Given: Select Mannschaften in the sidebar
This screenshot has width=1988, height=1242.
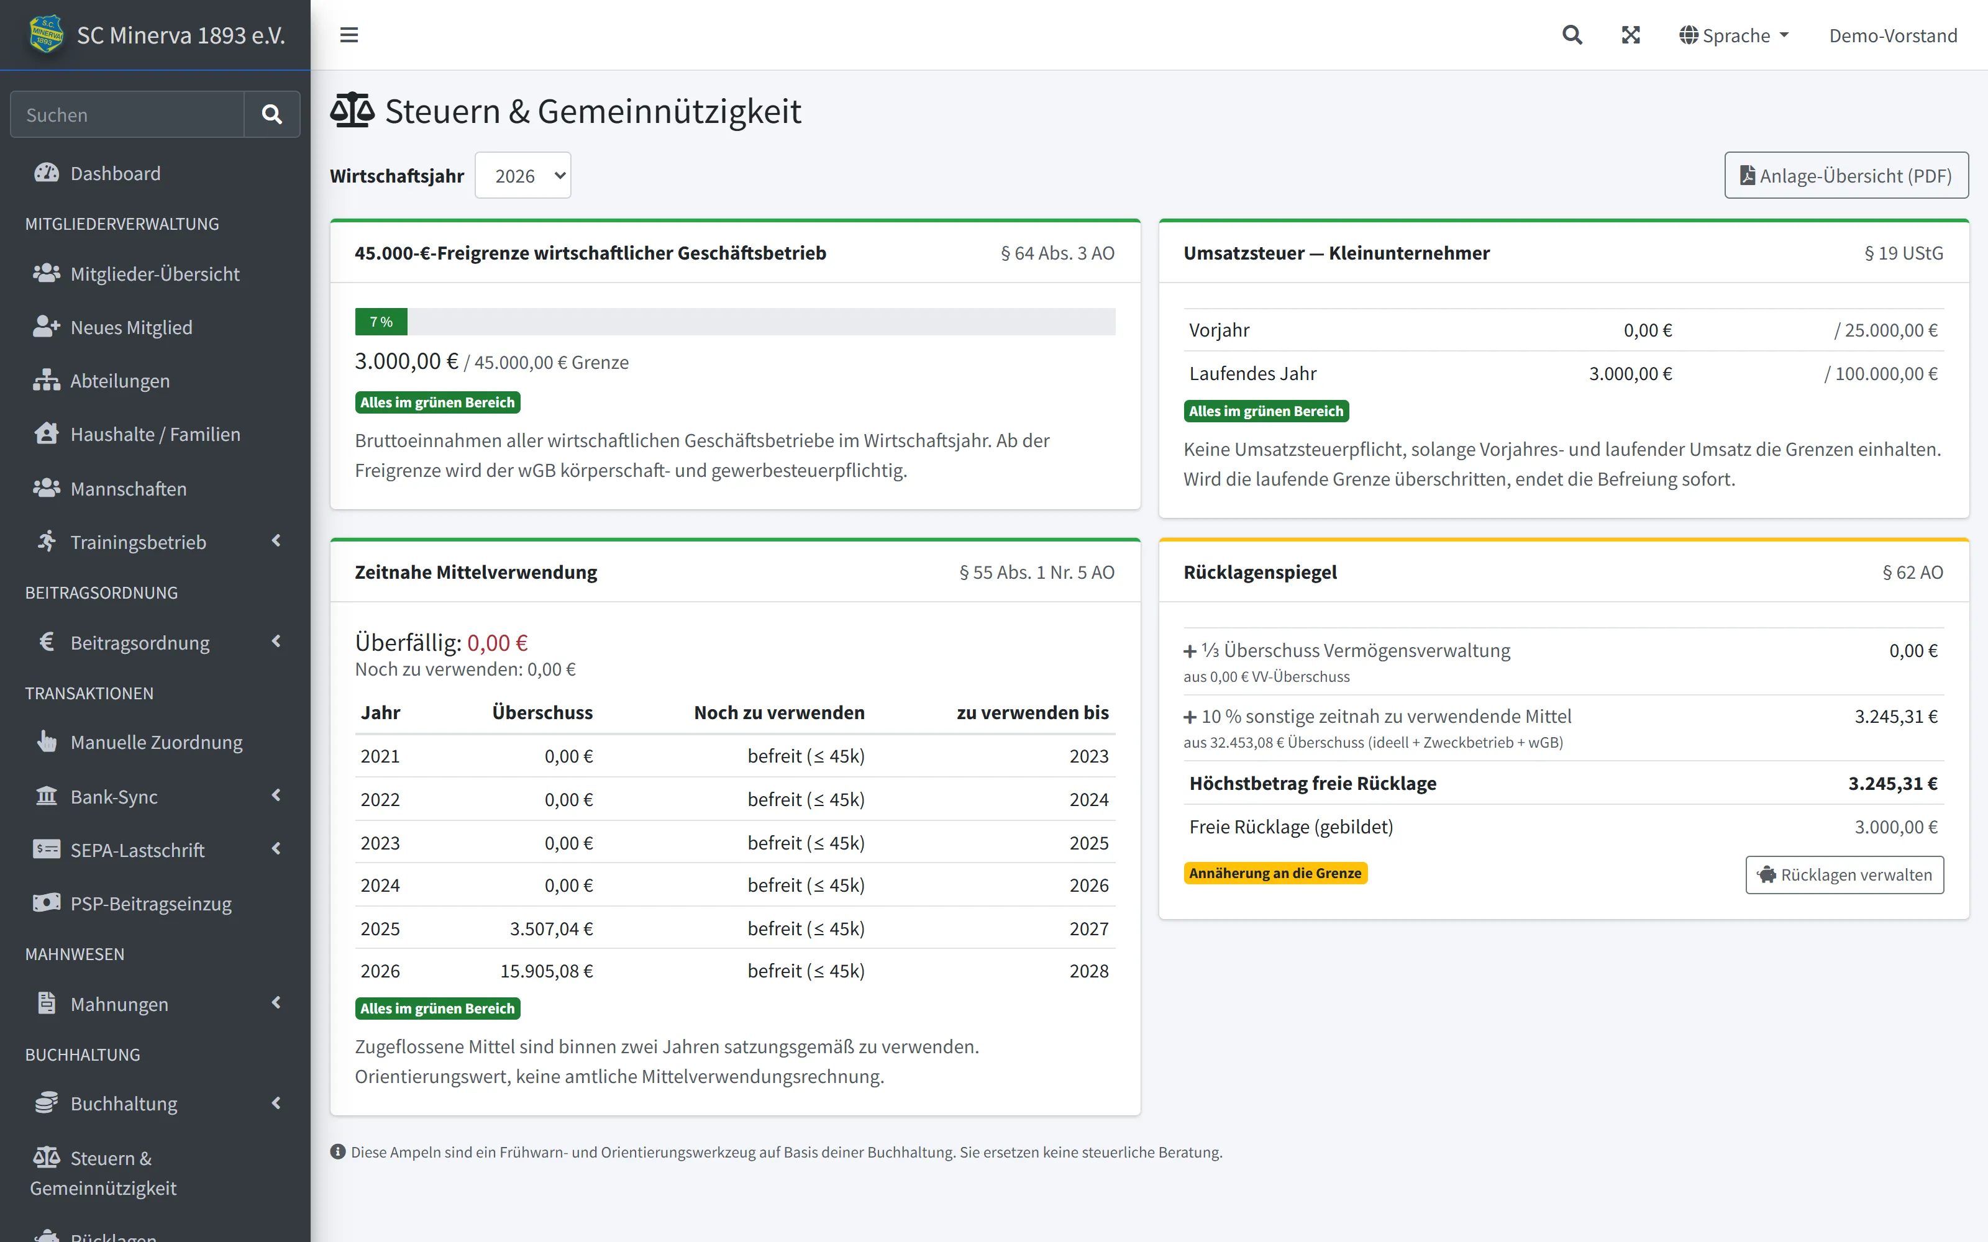Looking at the screenshot, I should coord(155,489).
